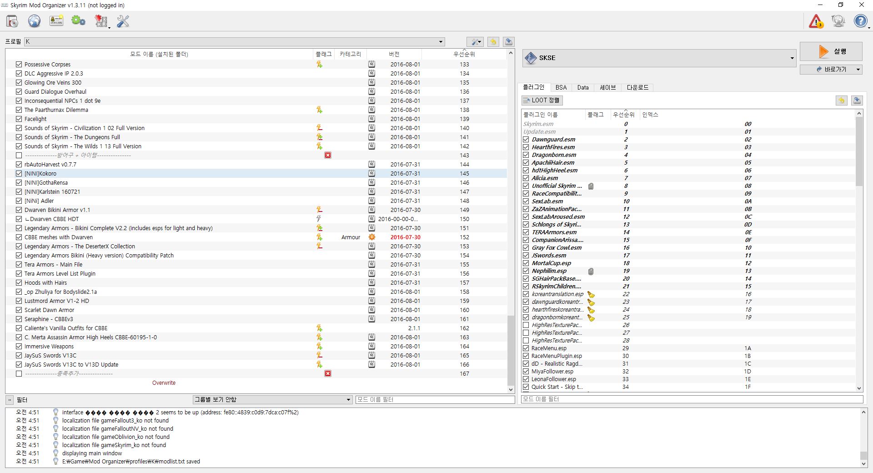Open the profiles configuration icon

coord(56,21)
